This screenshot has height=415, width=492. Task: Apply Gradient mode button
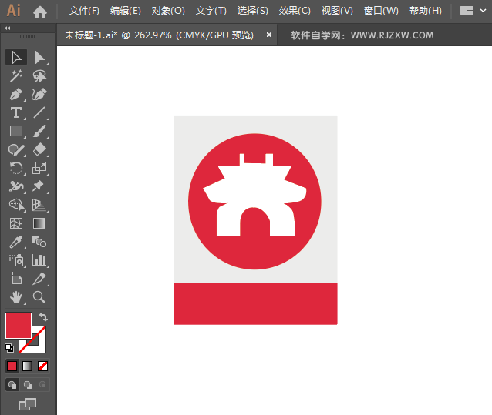27,366
